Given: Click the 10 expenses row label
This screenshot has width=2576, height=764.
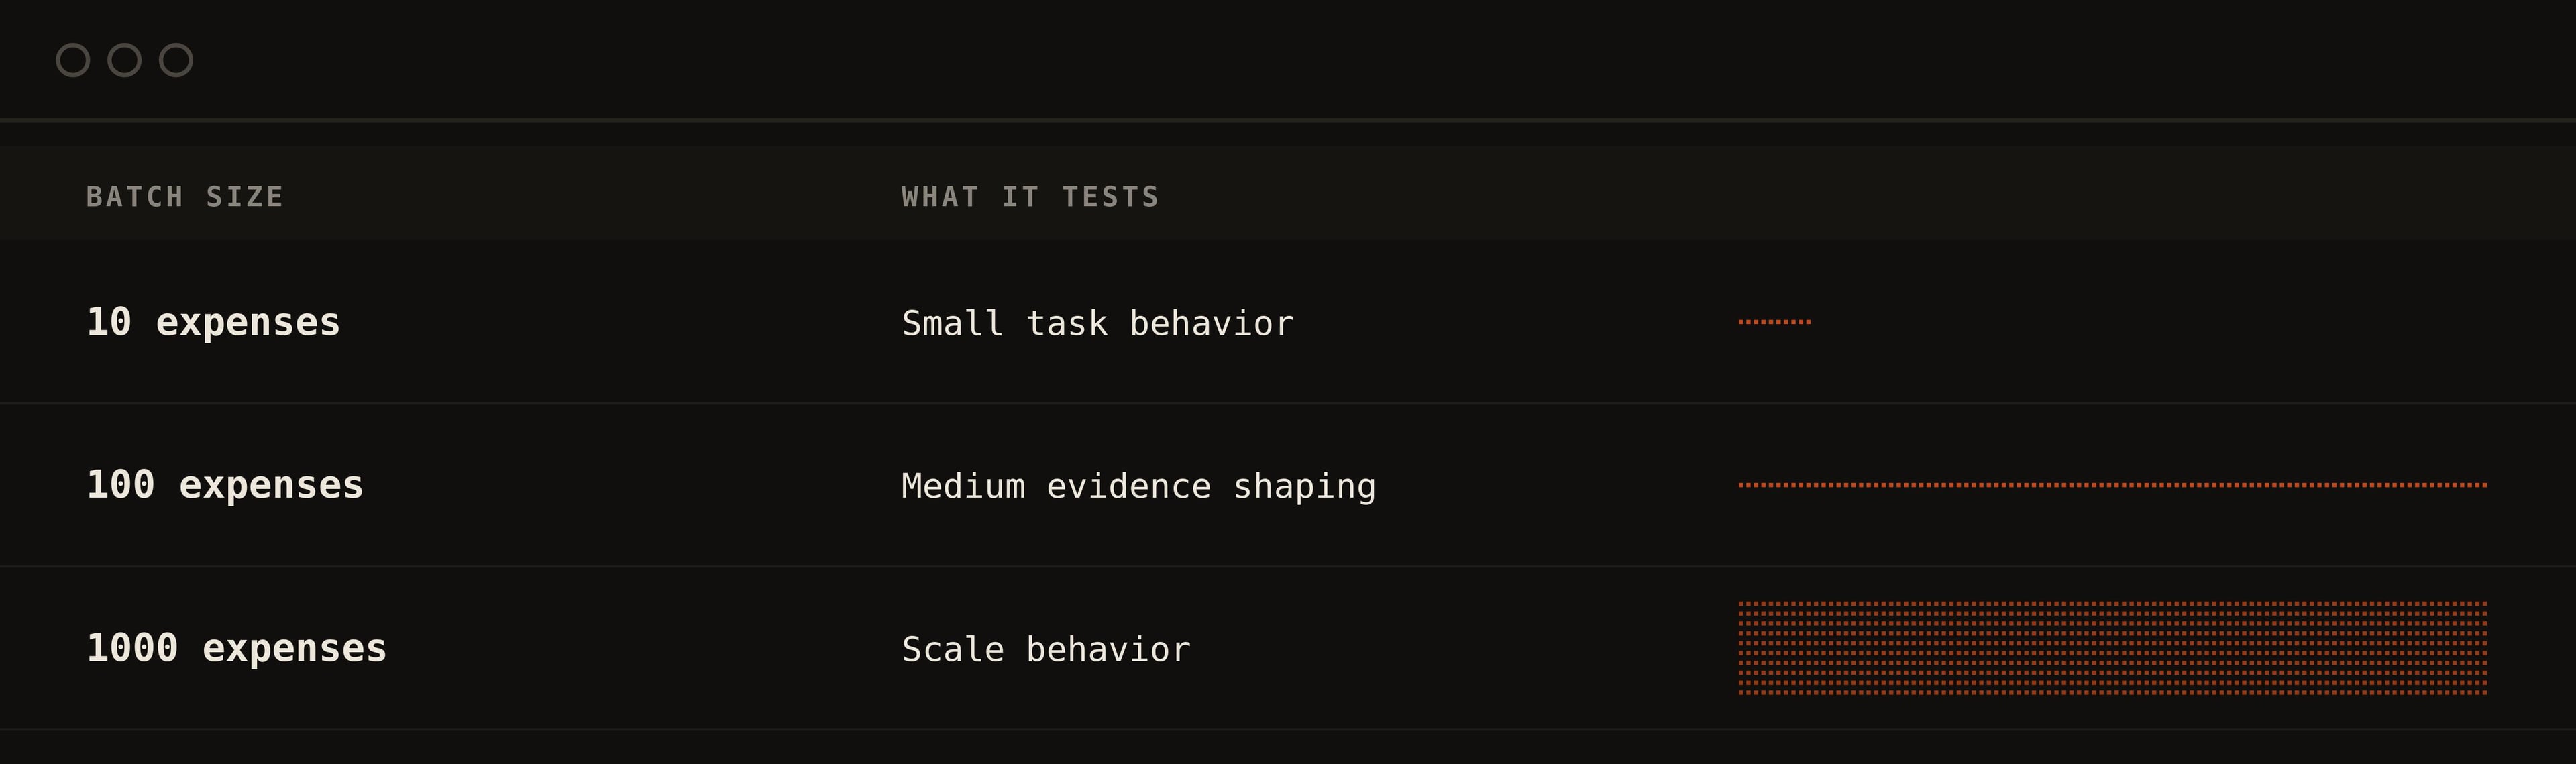Looking at the screenshot, I should [x=213, y=322].
